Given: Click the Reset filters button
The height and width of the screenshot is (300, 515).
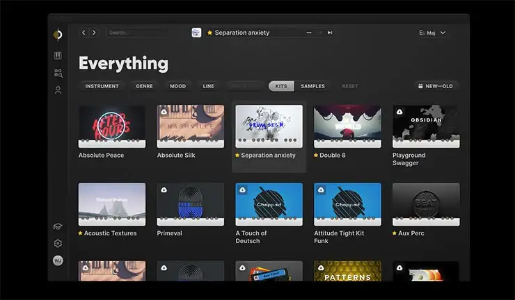Looking at the screenshot, I should coord(350,86).
